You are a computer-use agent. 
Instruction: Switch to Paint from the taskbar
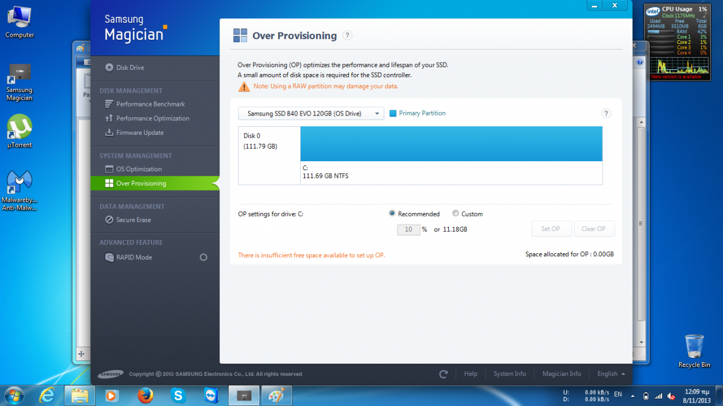(277, 396)
